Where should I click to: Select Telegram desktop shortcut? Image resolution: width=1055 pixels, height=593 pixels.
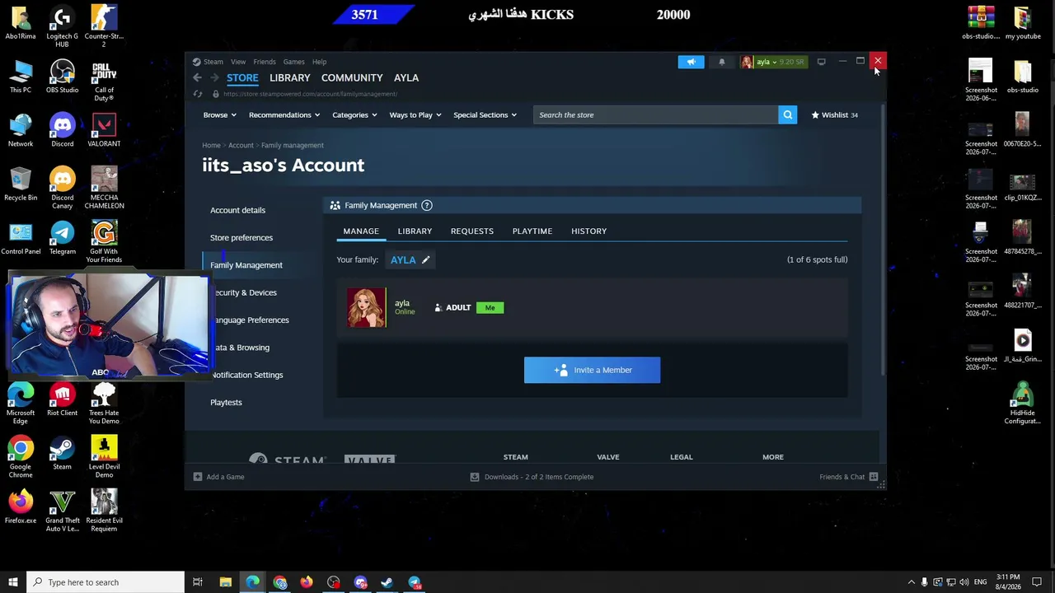coord(62,239)
